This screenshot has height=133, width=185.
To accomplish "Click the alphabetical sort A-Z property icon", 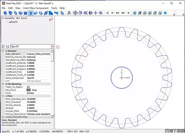I will click(8, 46).
